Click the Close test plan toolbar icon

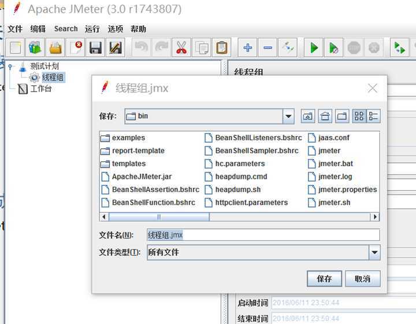(75, 48)
